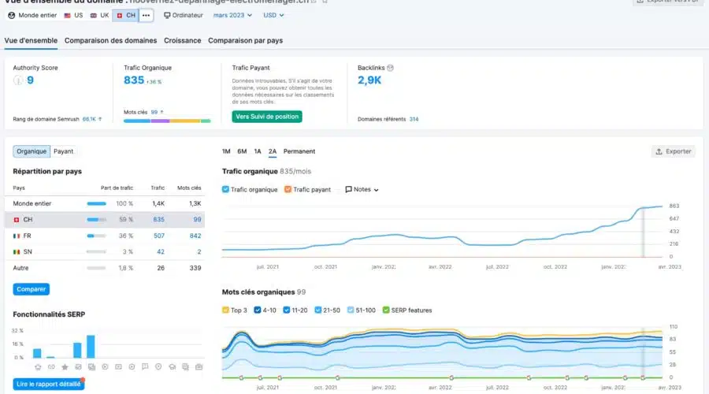Click the graduation cap icon in SERP features

click(172, 367)
